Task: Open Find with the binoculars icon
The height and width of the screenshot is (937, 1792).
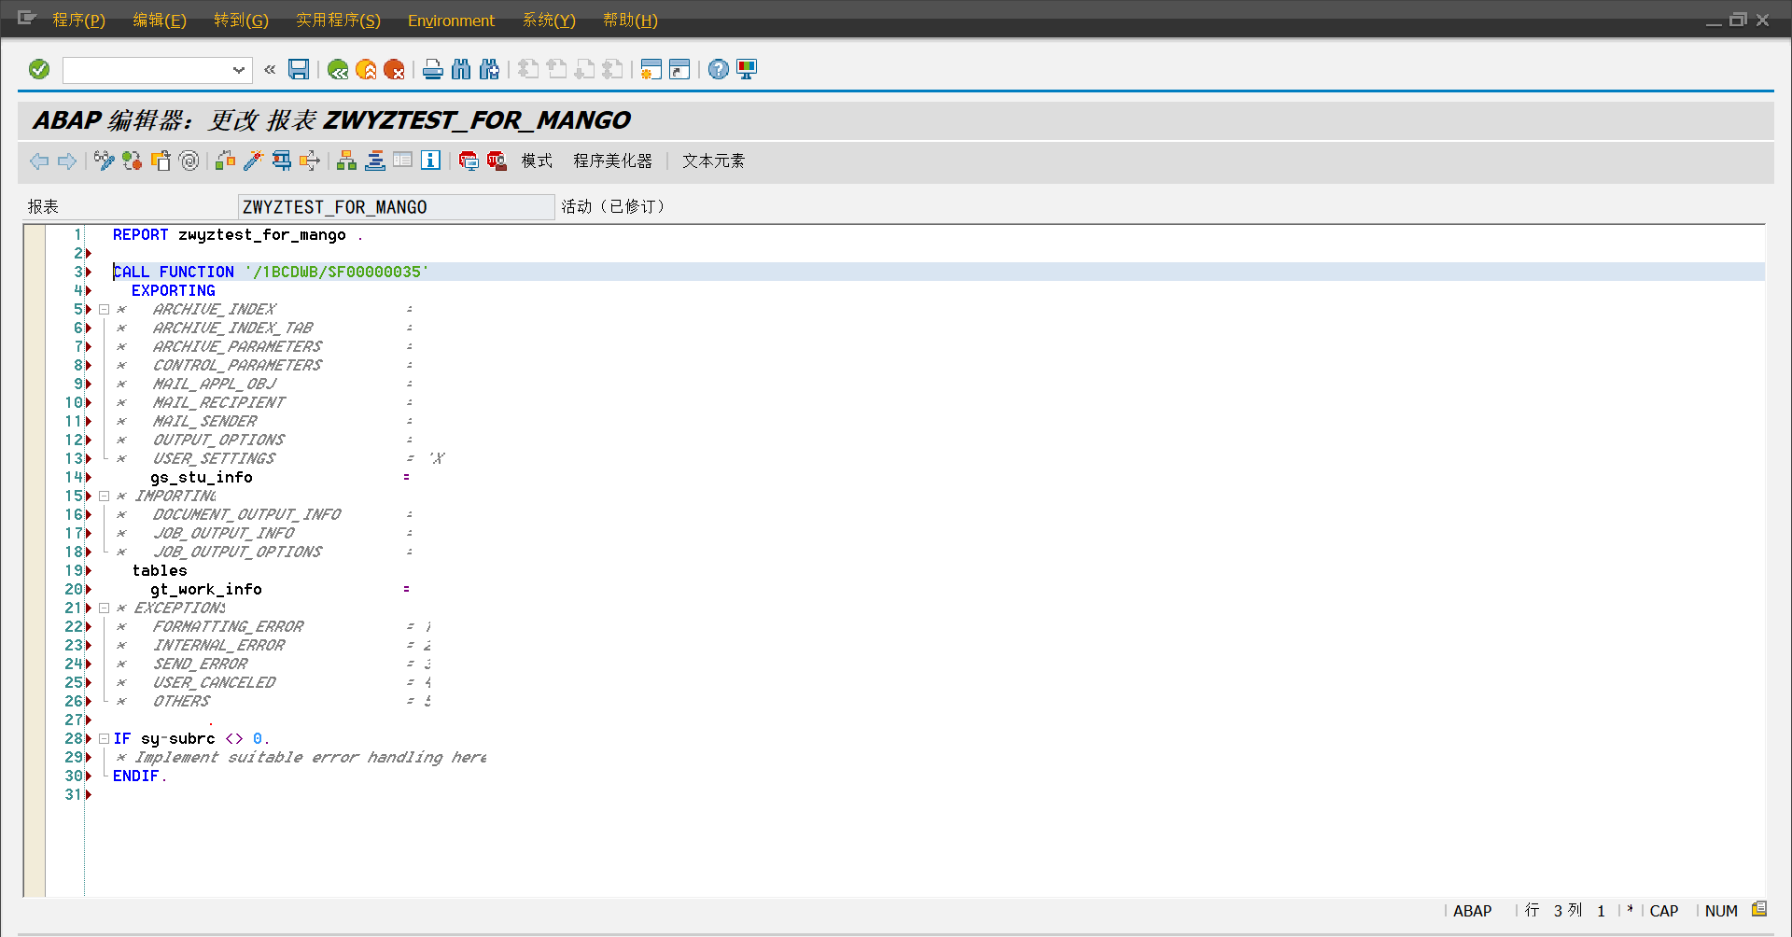Action: pos(461,69)
